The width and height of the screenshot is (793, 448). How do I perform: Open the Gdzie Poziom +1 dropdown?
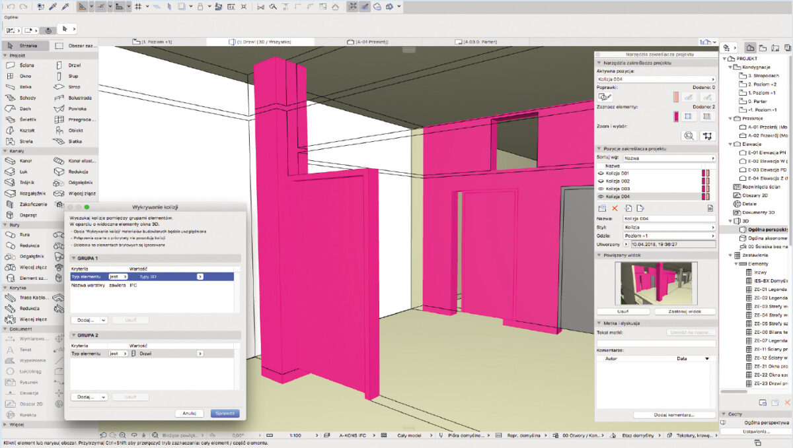tap(669, 236)
